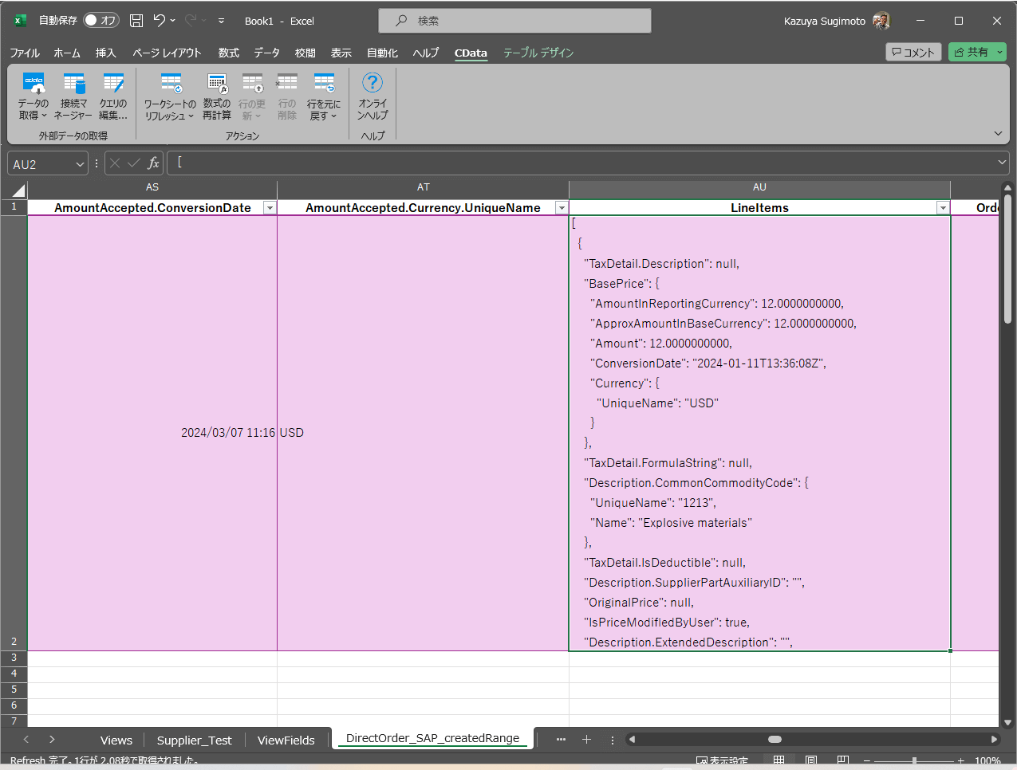
Task: Click the クエリの編集 edit query icon
Action: 113,96
